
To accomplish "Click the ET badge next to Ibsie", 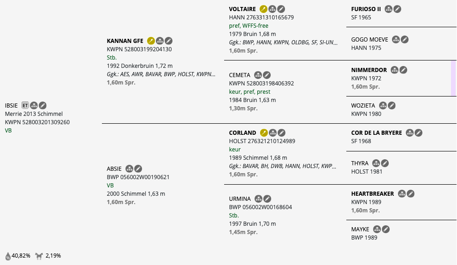I will 25,106.
